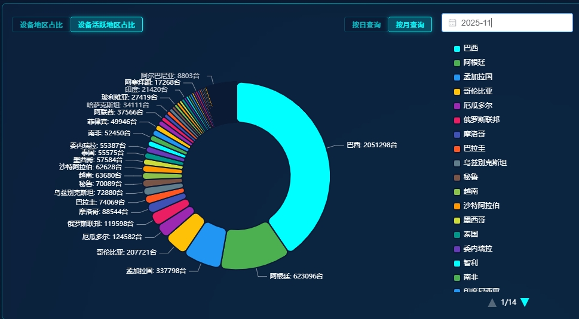579x319 pixels.
Task: Click 按月查询 button
Action: (410, 24)
